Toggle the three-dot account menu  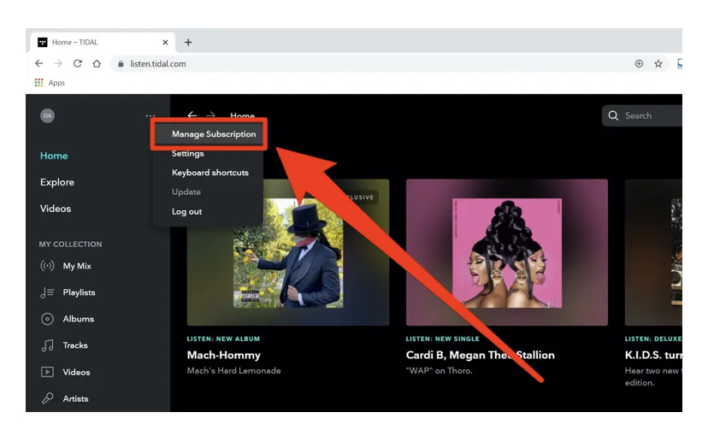(x=150, y=115)
